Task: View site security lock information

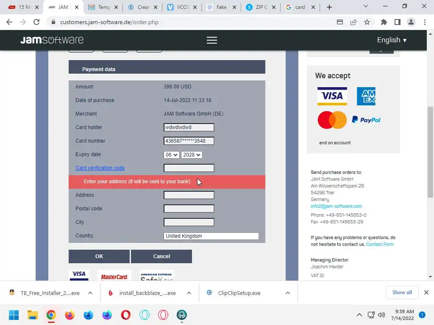Action: coord(53,22)
